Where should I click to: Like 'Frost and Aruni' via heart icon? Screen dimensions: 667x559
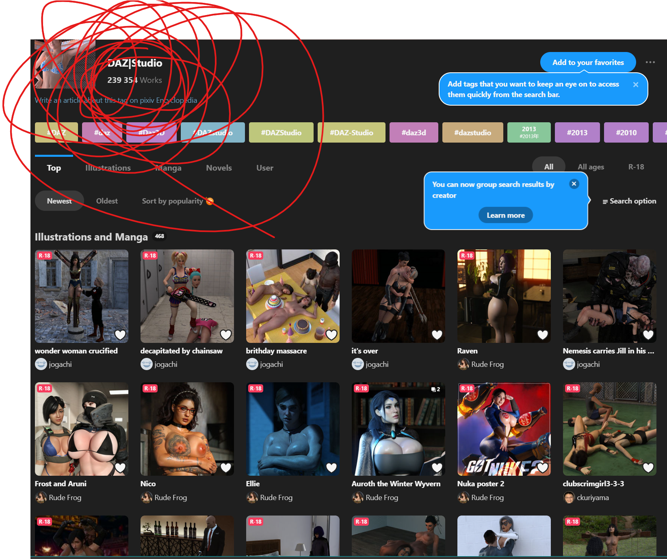[120, 468]
